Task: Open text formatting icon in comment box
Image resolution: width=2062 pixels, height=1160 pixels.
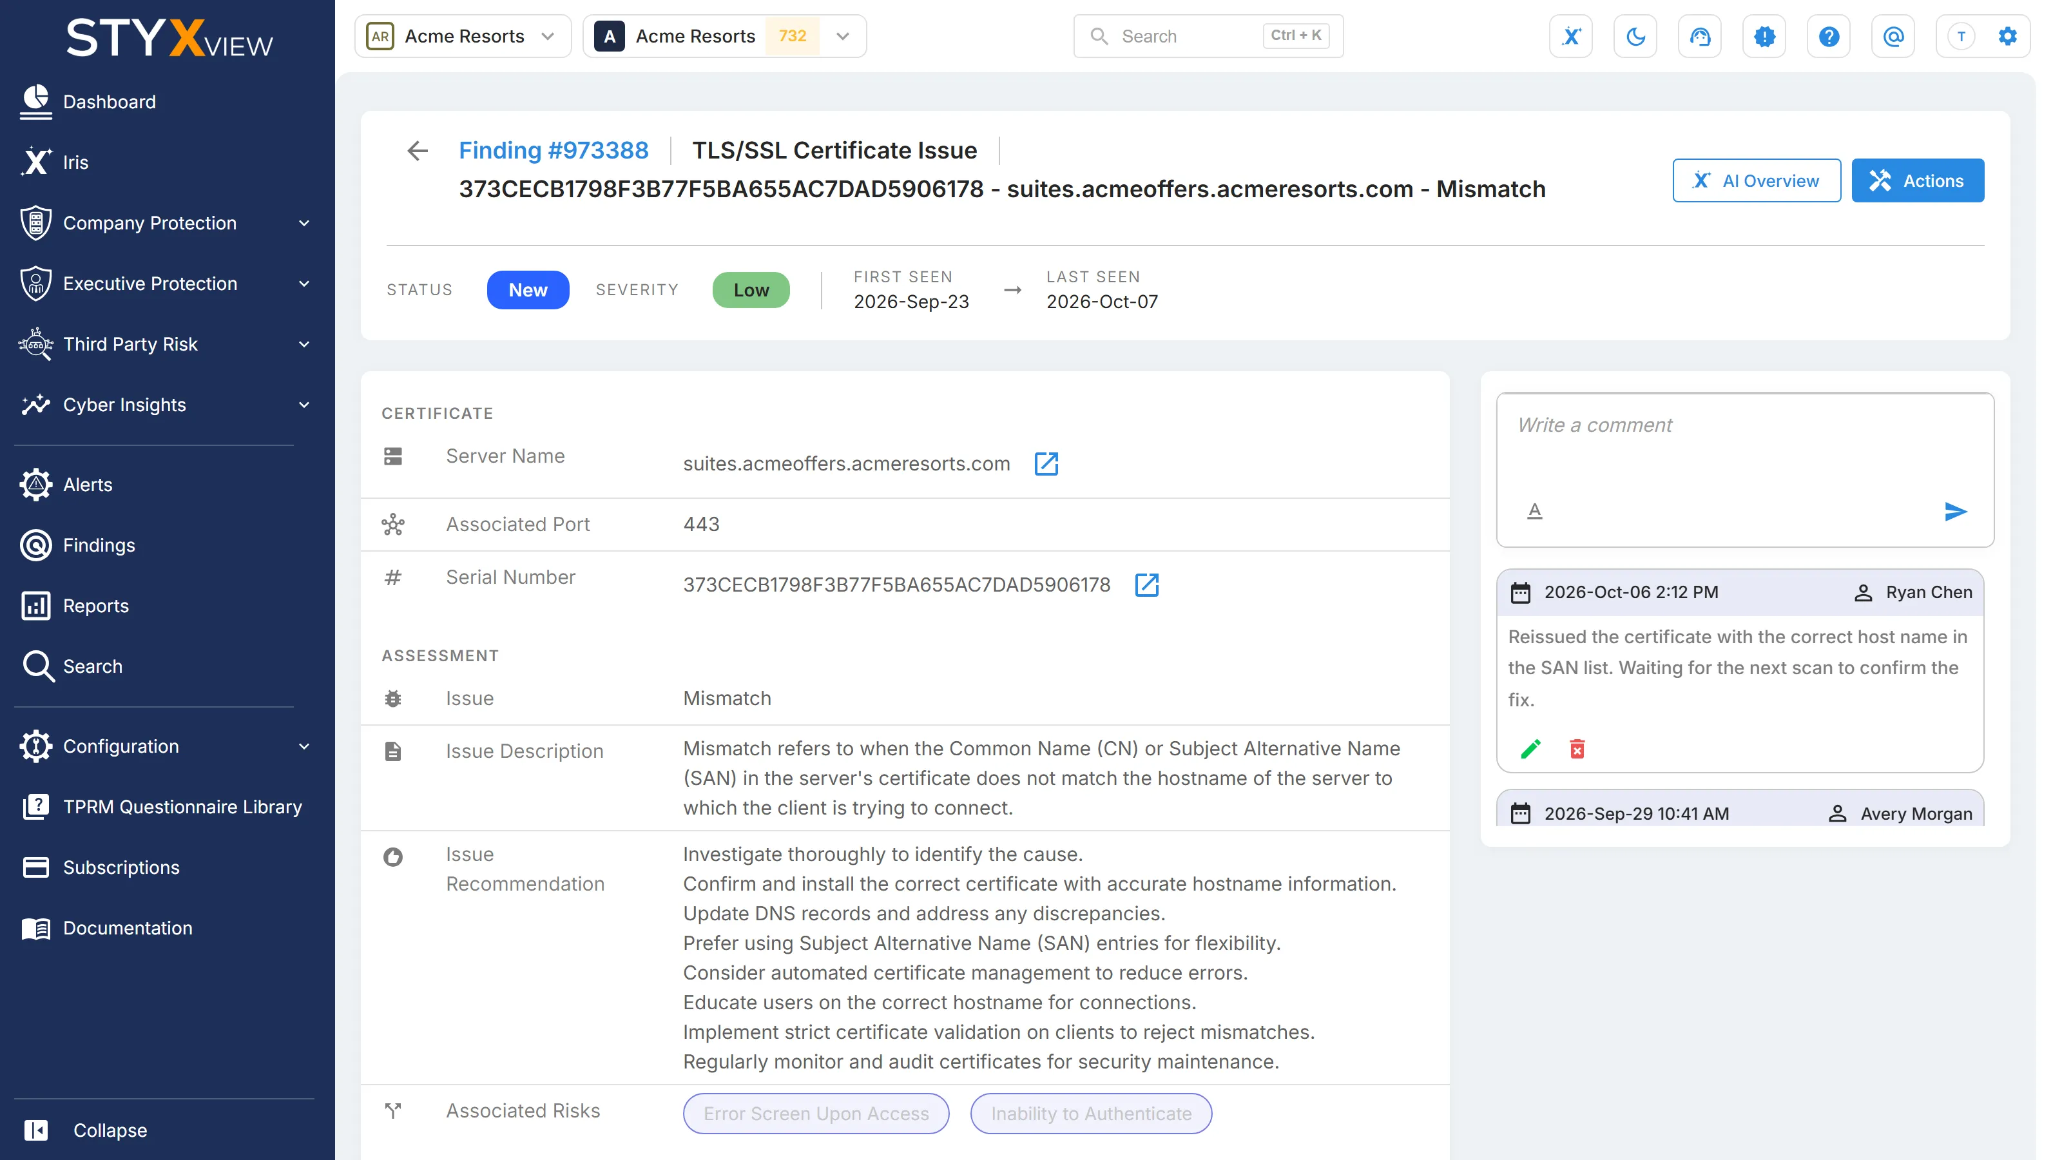Action: [x=1534, y=511]
